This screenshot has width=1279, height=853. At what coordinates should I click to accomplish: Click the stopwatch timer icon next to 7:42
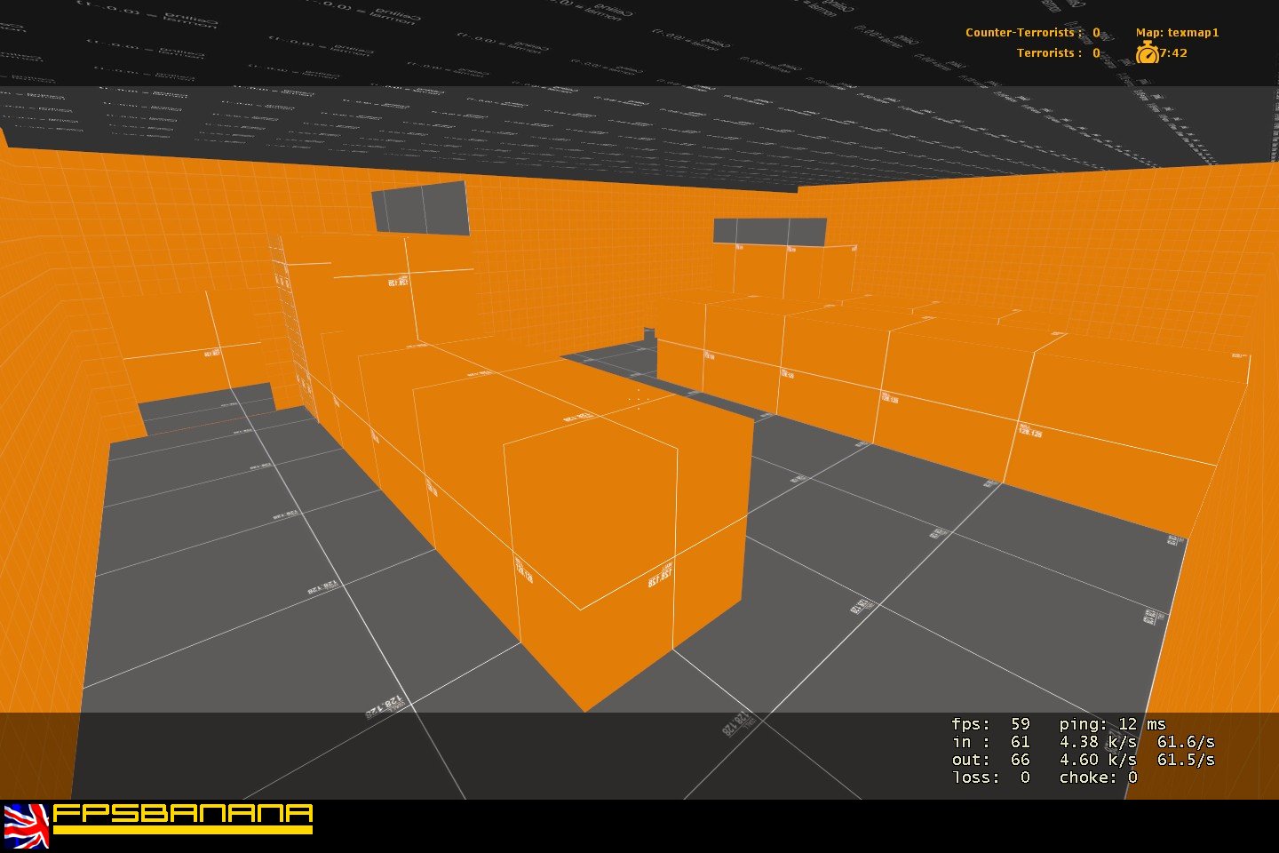click(1149, 53)
